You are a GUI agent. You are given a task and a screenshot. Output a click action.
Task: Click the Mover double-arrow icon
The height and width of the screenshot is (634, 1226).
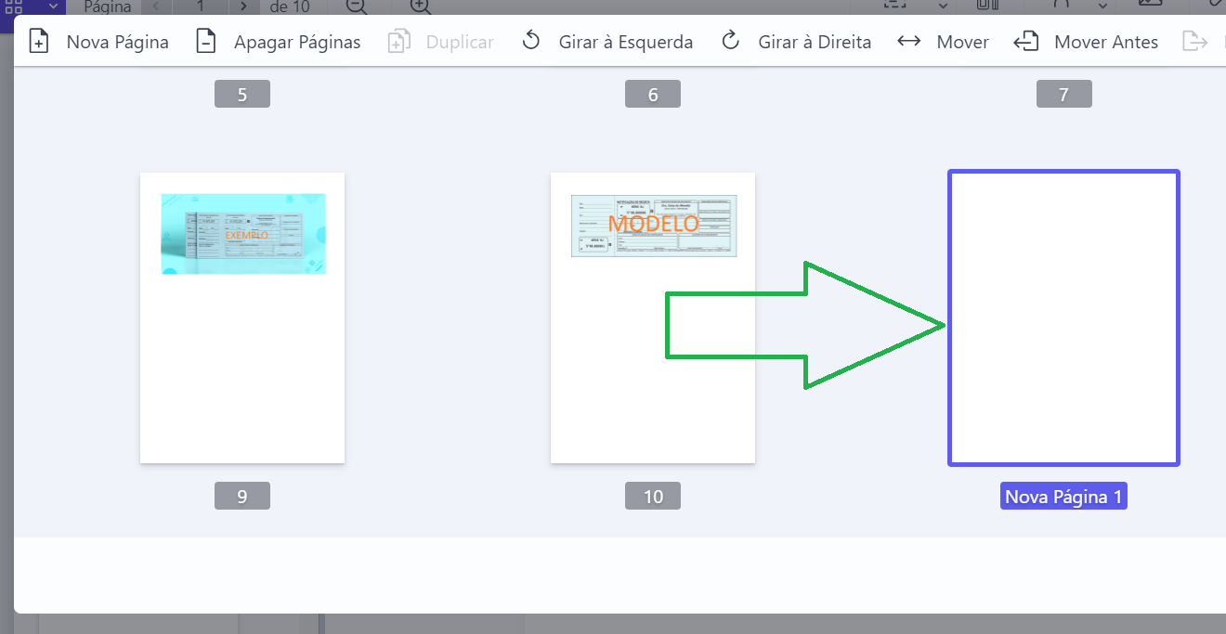pyautogui.click(x=908, y=42)
